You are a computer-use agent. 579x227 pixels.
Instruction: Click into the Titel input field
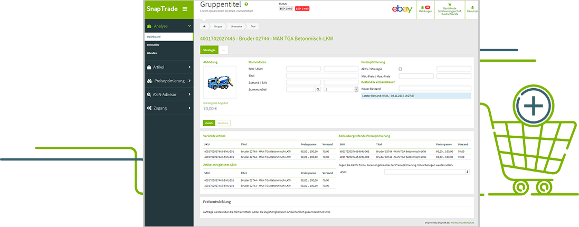click(x=322, y=75)
